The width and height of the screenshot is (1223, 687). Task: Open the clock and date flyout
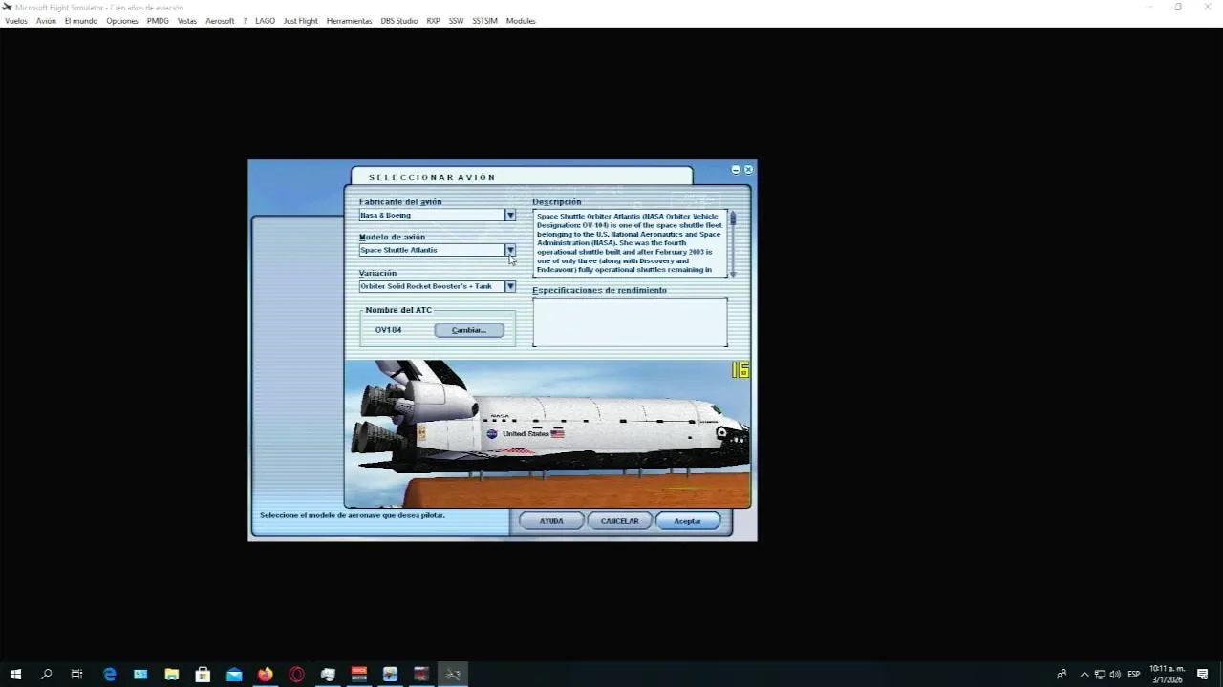pos(1168,675)
